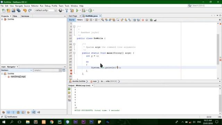Click the error marker on line 24
This screenshot has width=222, height=125.
click(71, 73)
